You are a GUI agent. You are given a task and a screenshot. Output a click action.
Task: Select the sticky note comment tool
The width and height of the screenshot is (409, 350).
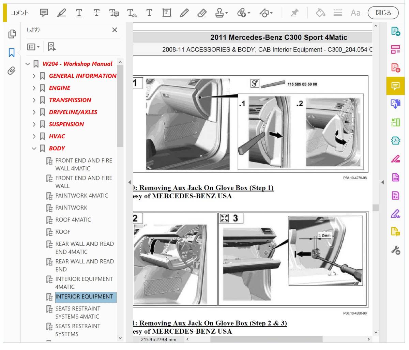click(44, 13)
